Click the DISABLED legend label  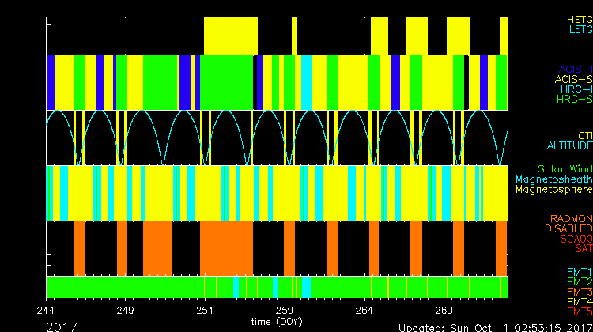point(568,228)
